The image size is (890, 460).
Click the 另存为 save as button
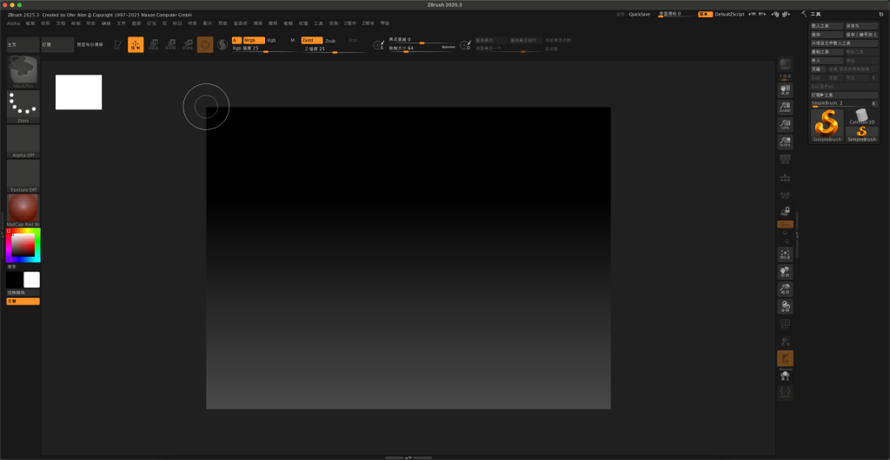pyautogui.click(x=861, y=26)
